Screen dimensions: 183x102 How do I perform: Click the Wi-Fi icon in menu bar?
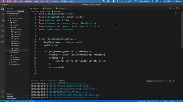(136, 1)
